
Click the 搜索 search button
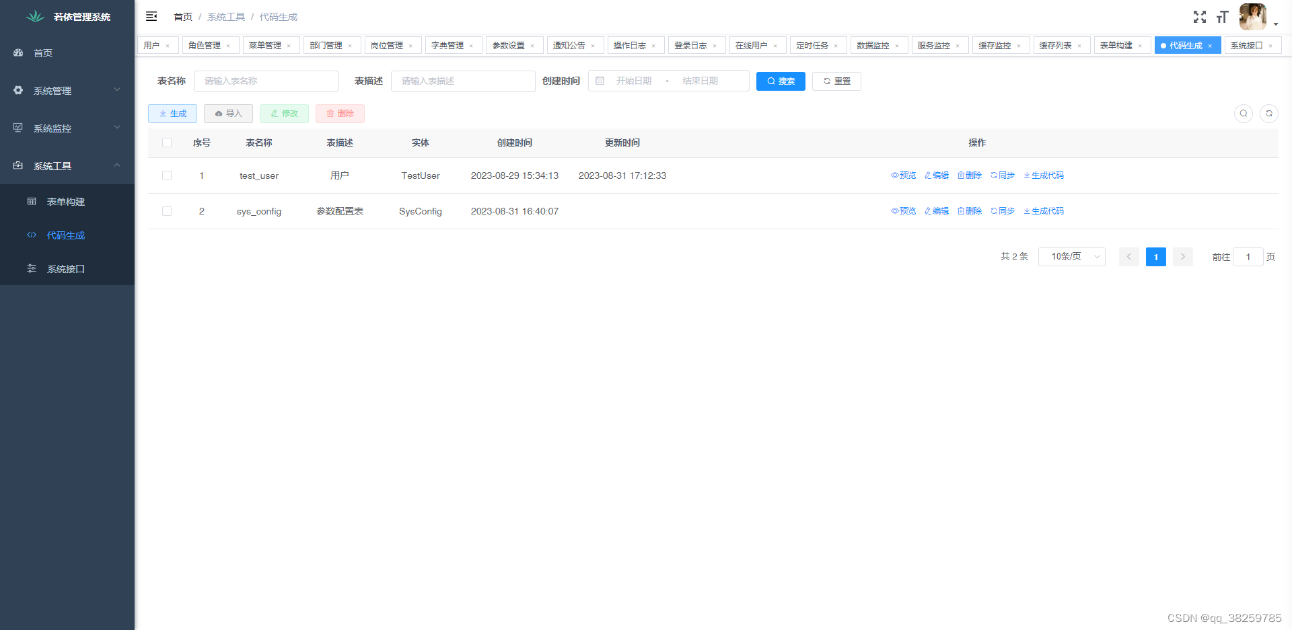781,81
